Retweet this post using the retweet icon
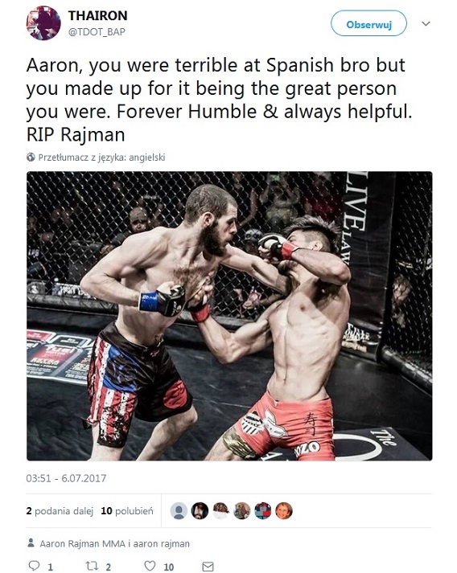The width and height of the screenshot is (457, 573). point(92,566)
